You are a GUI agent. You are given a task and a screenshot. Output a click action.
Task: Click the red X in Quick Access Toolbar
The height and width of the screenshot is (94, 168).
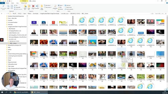pyautogui.click(x=9, y=1)
